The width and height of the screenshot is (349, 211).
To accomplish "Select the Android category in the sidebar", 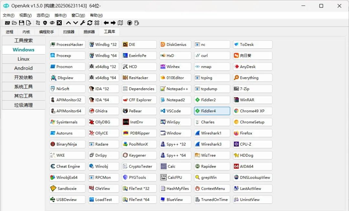I will (x=23, y=68).
